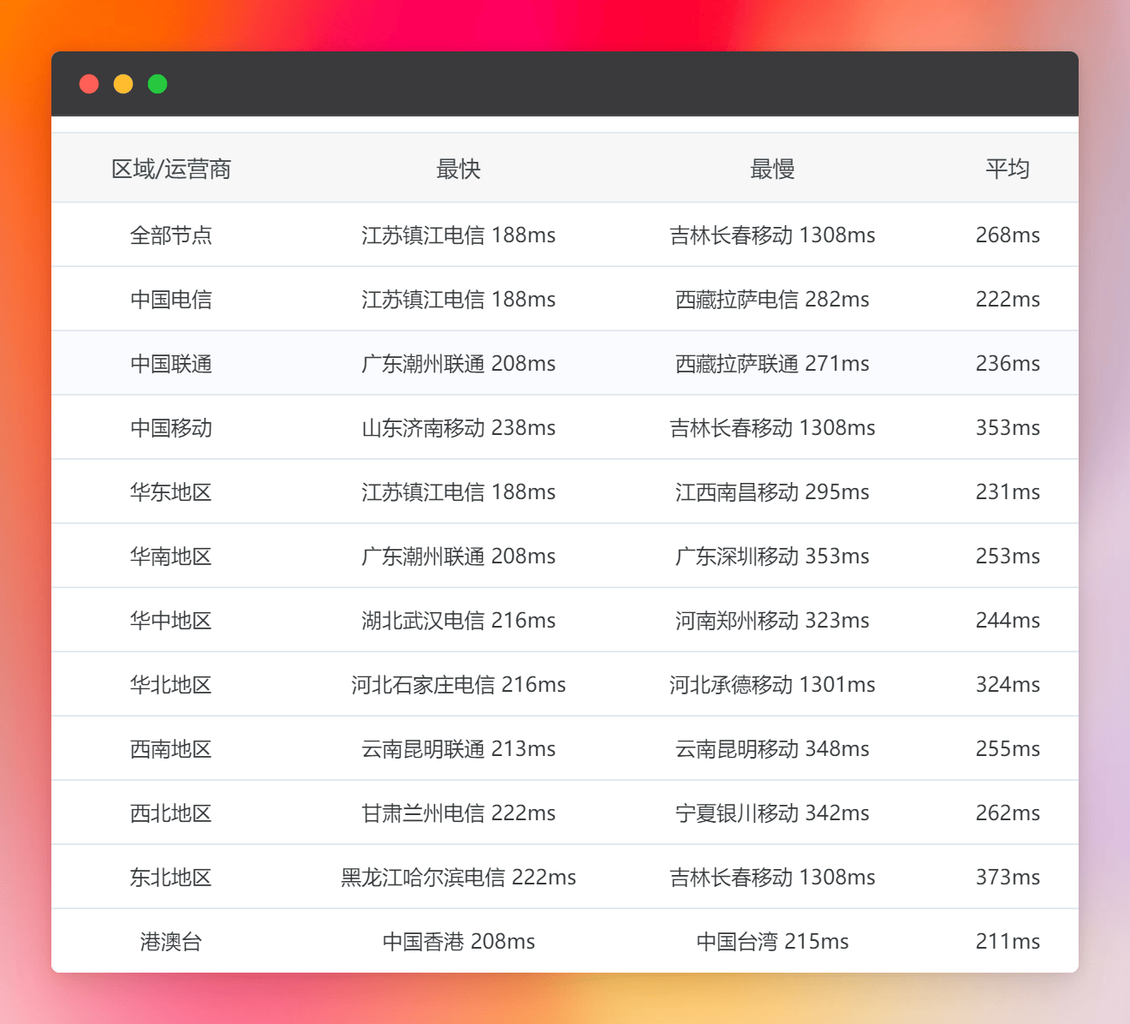Click the '山东济南移动 238ms' cell
The image size is (1130, 1024).
tap(458, 427)
